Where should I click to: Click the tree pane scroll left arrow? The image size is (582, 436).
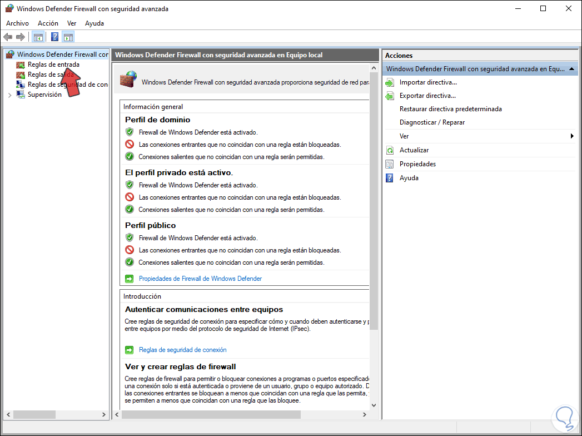[8, 414]
